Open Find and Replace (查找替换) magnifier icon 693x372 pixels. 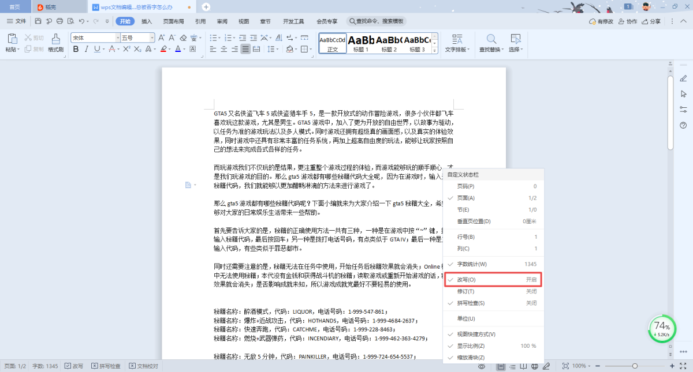[x=491, y=39]
